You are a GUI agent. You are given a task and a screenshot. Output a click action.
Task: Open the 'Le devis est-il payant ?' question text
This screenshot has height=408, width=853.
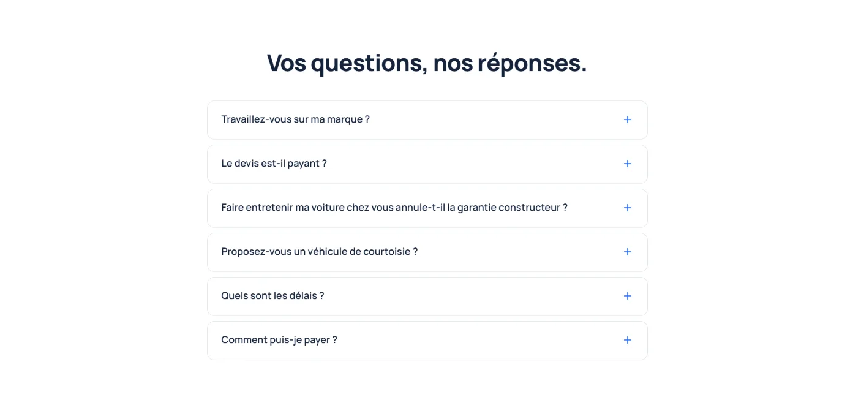pyautogui.click(x=274, y=164)
